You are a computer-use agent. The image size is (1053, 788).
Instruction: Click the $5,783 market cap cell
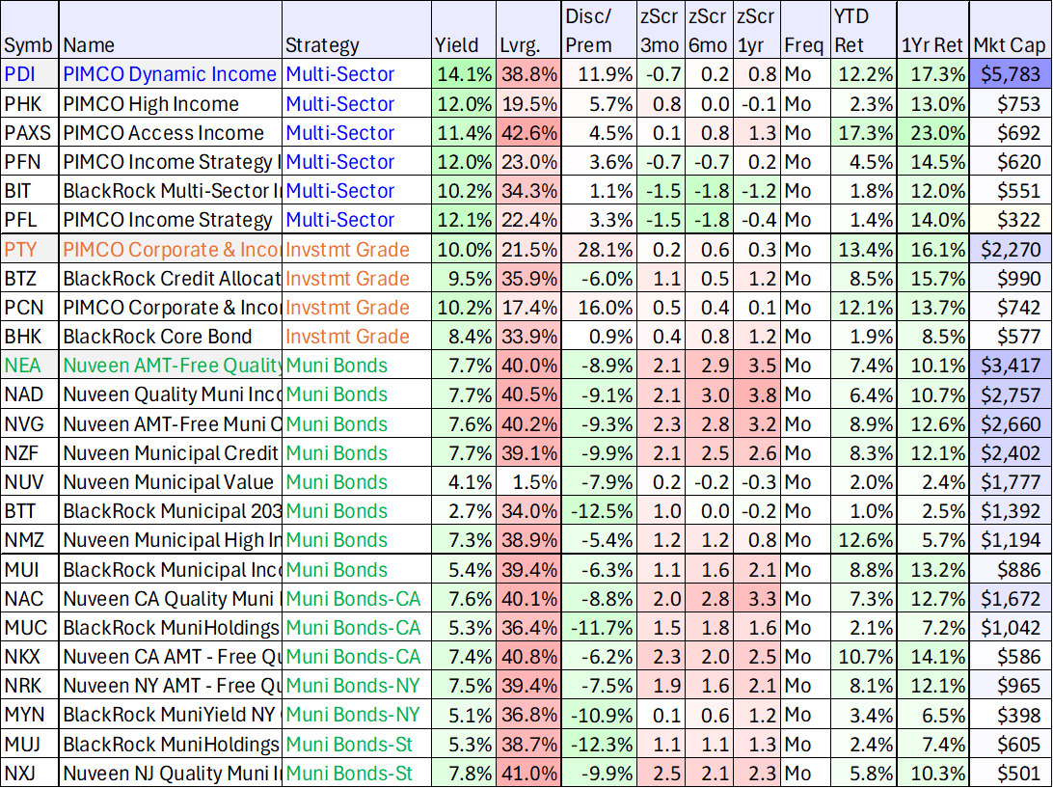click(1010, 74)
